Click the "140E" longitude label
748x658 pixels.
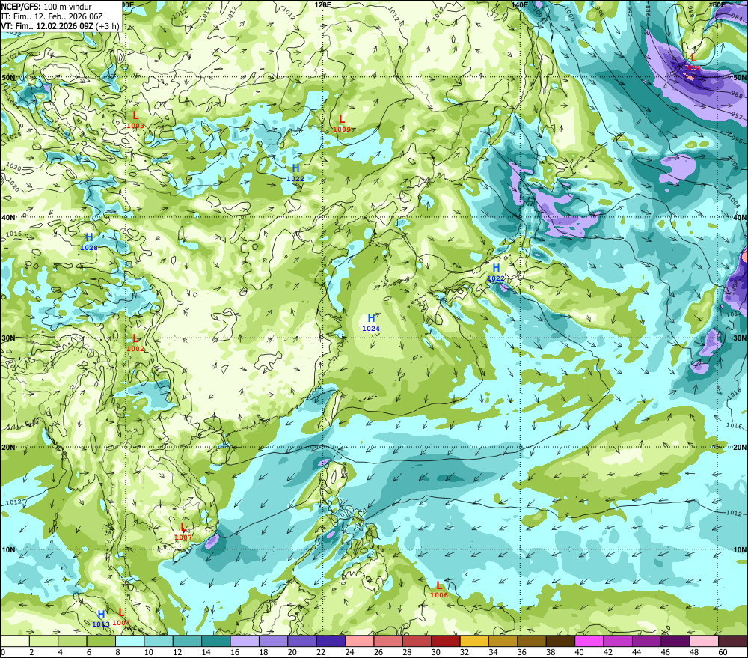(x=520, y=4)
